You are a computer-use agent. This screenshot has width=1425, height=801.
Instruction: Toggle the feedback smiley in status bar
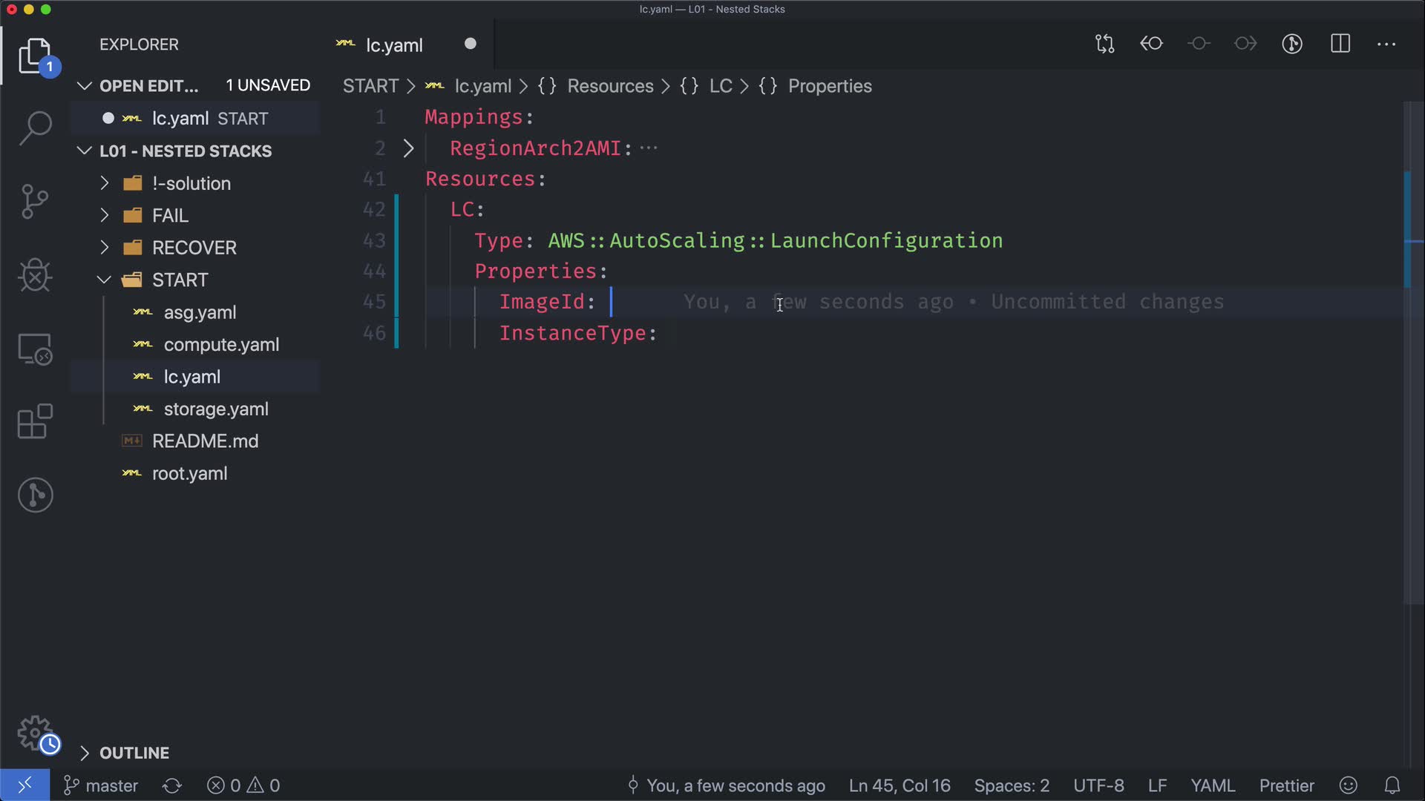pyautogui.click(x=1349, y=785)
